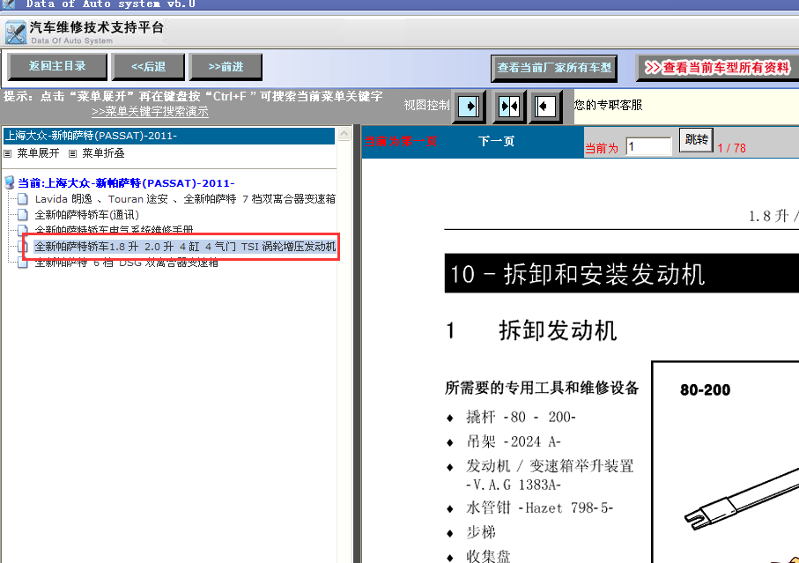Click the 1 / 78 page counter

[x=732, y=148]
